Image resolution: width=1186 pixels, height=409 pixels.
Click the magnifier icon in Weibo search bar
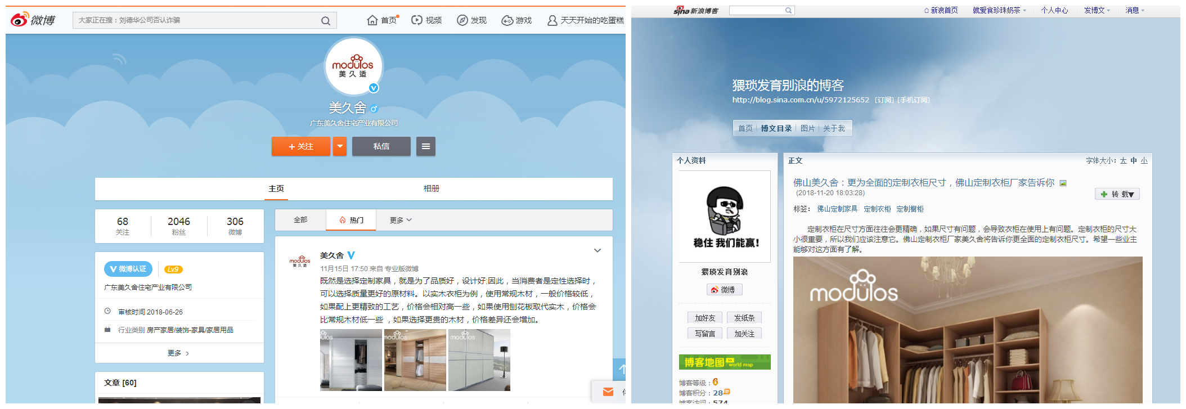[x=325, y=21]
